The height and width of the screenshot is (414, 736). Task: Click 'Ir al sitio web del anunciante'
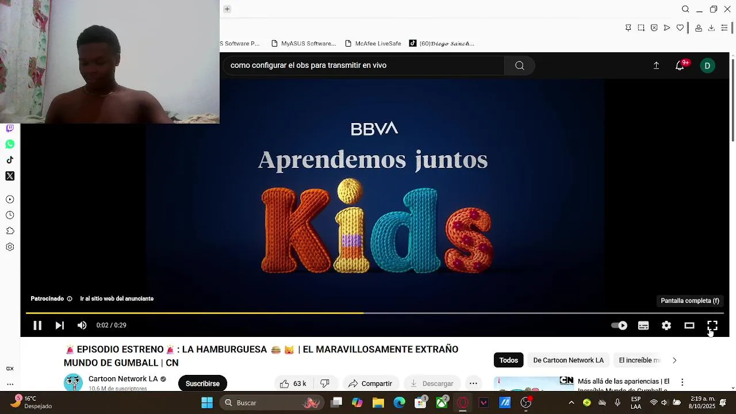point(117,299)
